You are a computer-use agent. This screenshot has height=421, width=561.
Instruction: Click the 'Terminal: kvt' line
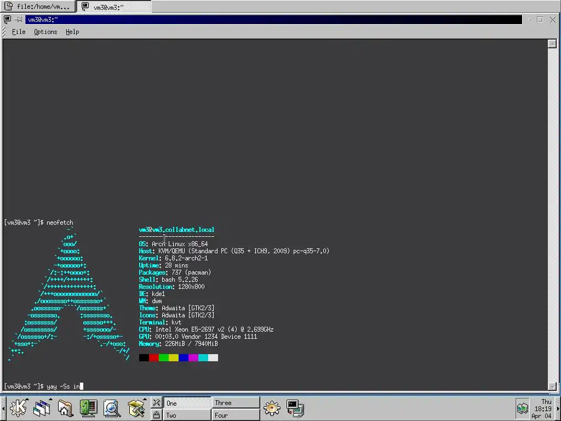coord(161,322)
